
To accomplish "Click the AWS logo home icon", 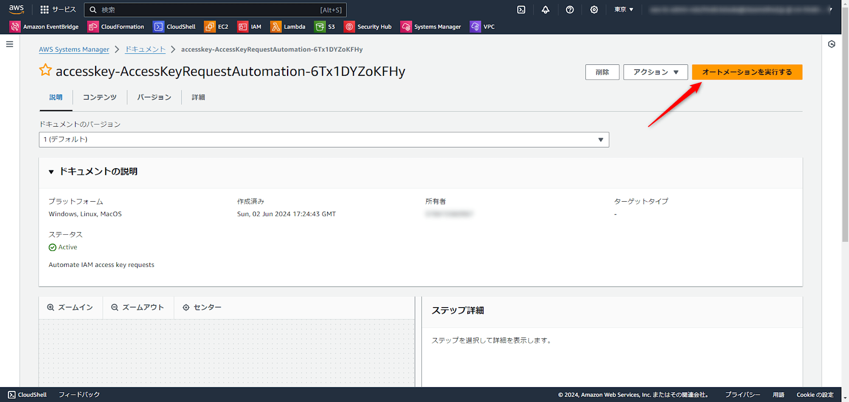I will (16, 9).
